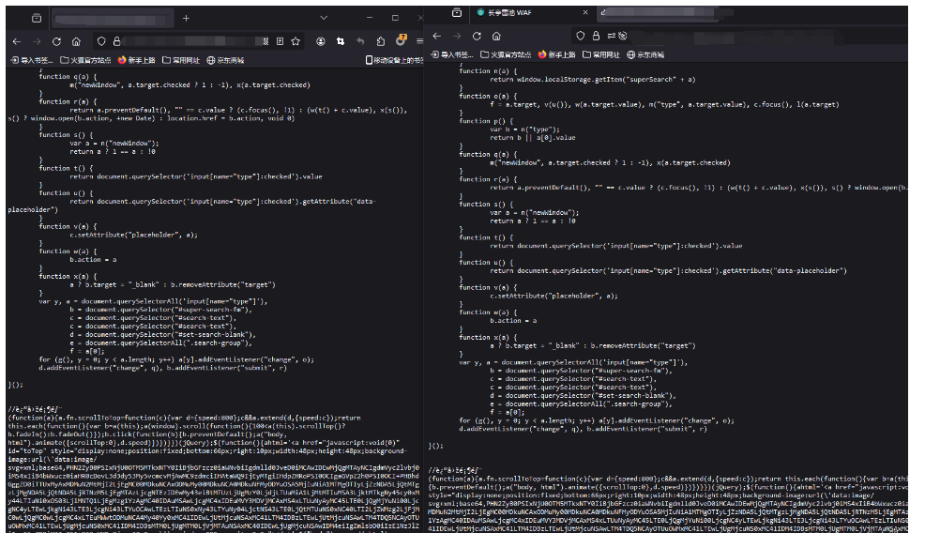The width and height of the screenshot is (925, 533).
Task: Open Firefox View in left window
Action: 37,18
